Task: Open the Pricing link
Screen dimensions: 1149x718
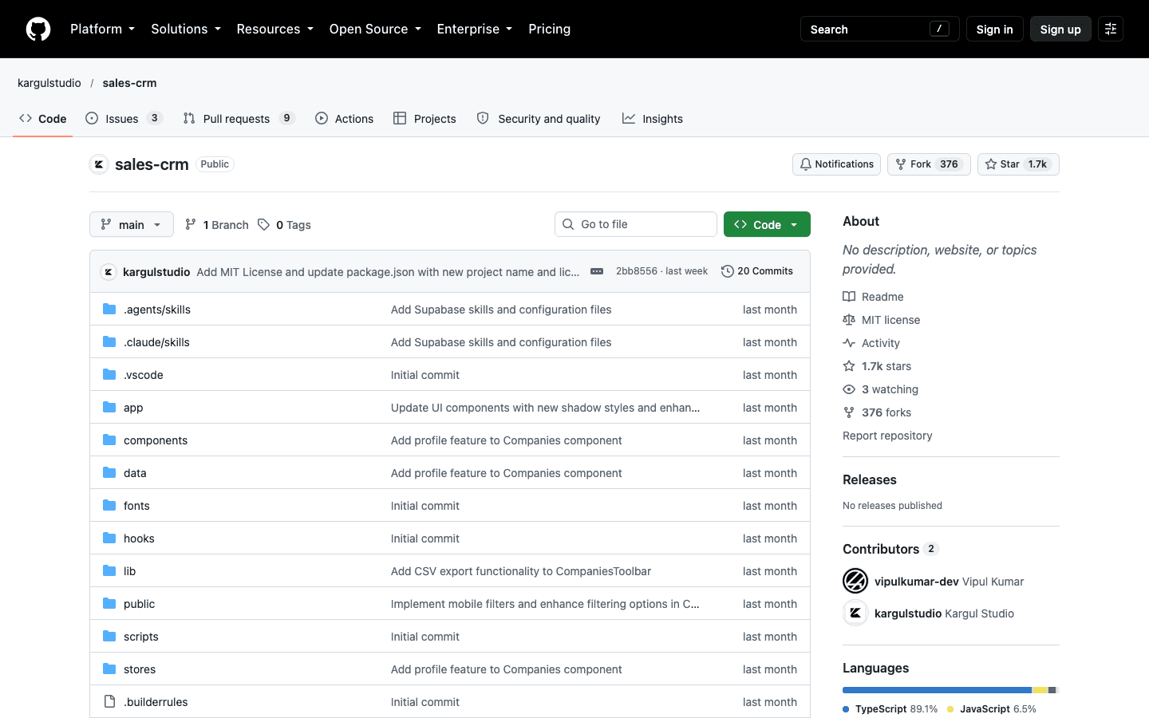Action: pos(550,29)
